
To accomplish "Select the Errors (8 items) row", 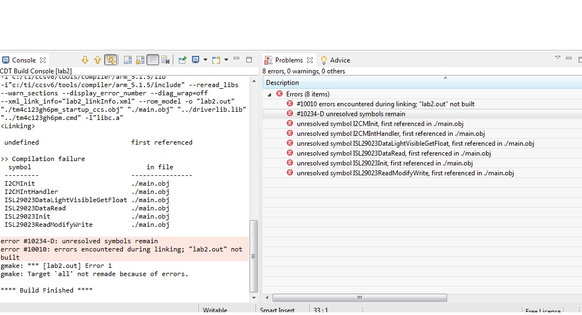I will [422, 94].
